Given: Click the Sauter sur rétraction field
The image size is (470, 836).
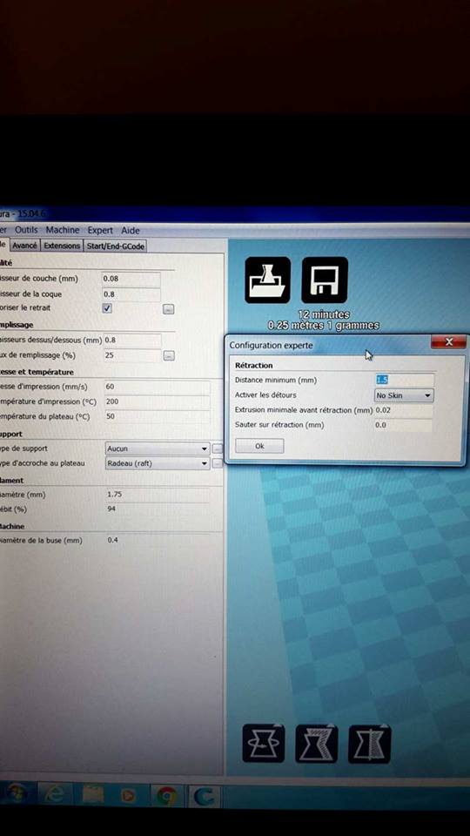Looking at the screenshot, I should coord(403,425).
